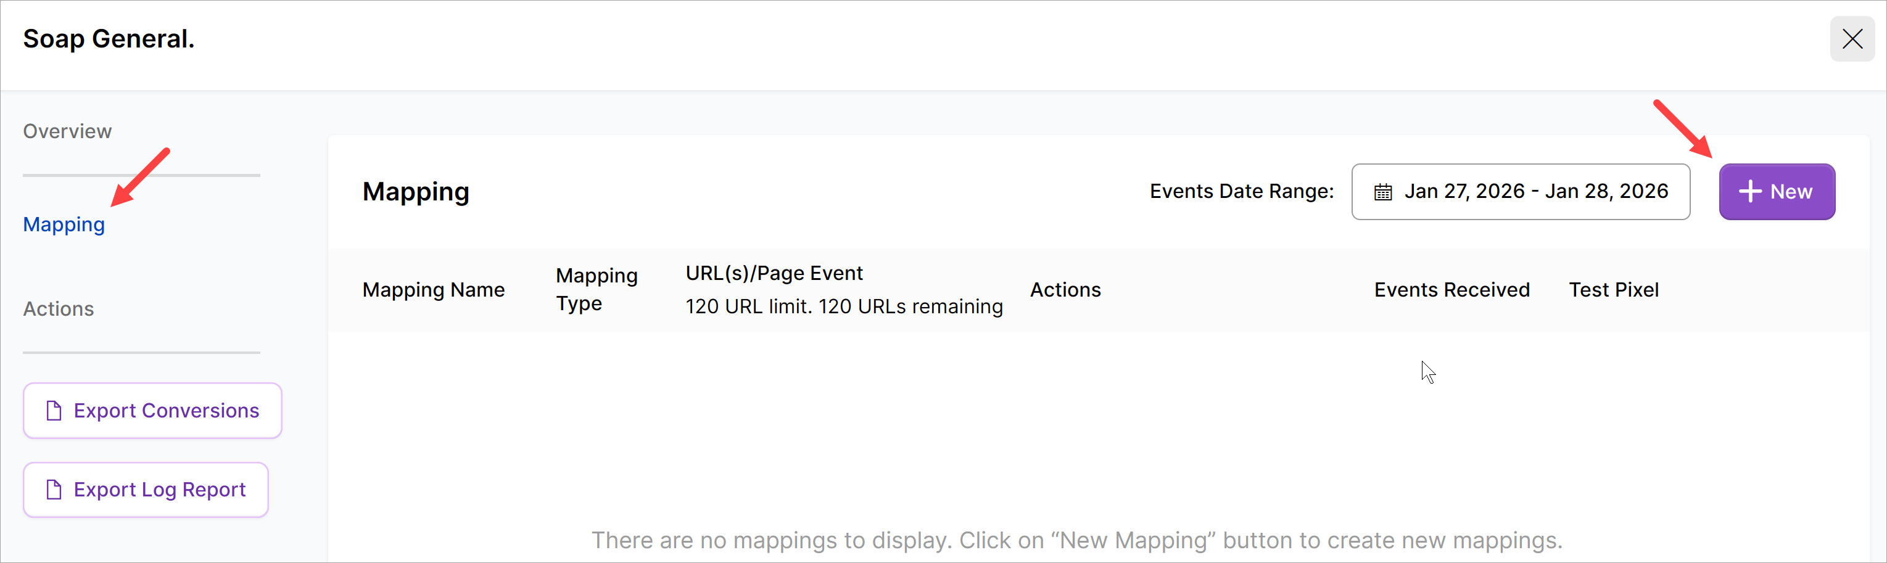Click the Events Received column header

point(1451,290)
